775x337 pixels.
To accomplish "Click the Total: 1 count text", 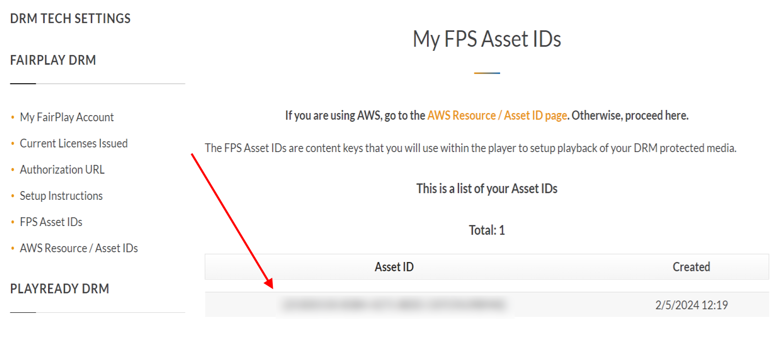I will tap(487, 230).
